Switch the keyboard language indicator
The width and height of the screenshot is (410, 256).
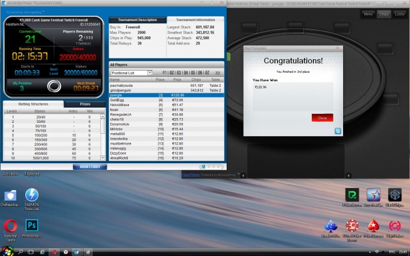click(x=392, y=252)
